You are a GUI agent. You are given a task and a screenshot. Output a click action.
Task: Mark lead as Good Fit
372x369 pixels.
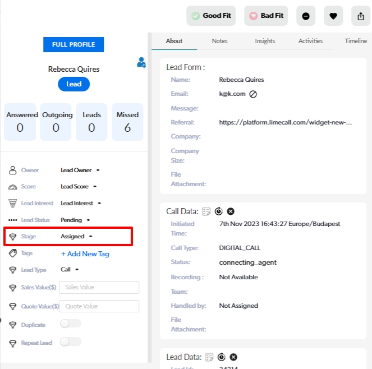point(211,16)
